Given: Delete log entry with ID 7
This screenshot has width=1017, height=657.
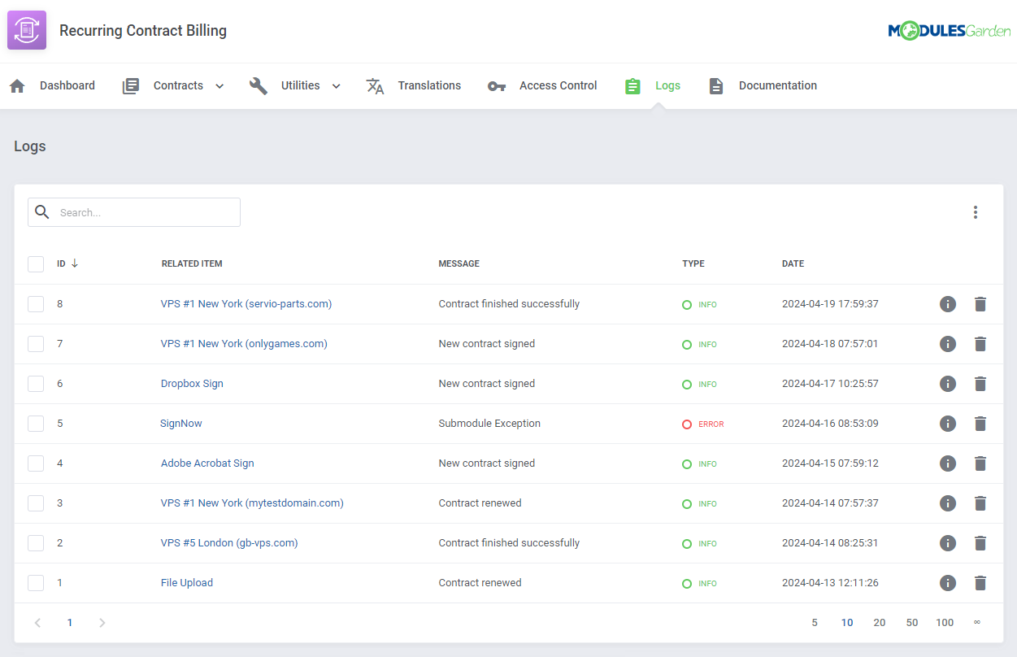Looking at the screenshot, I should click(980, 344).
